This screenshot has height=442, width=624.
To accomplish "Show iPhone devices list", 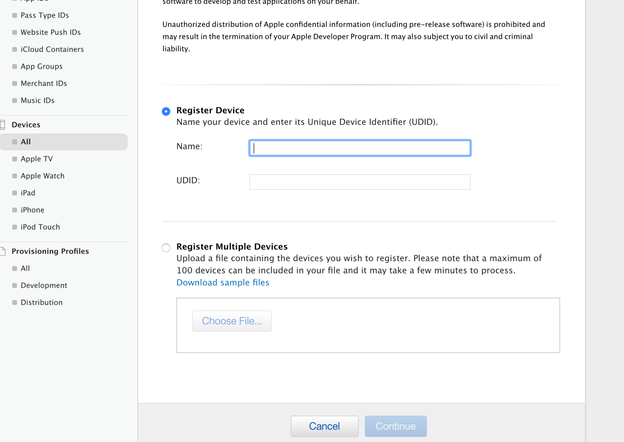I will click(x=32, y=210).
